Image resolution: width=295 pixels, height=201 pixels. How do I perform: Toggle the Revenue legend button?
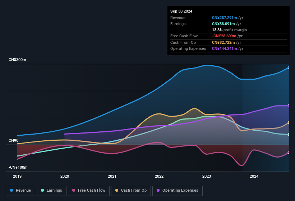[20, 191]
